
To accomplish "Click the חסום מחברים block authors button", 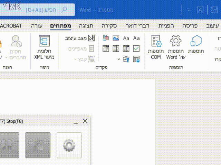I will point(16,47).
